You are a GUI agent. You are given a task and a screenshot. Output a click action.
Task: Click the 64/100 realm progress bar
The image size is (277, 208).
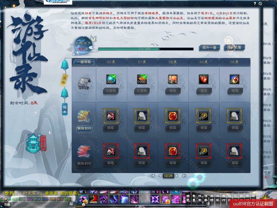146,49
